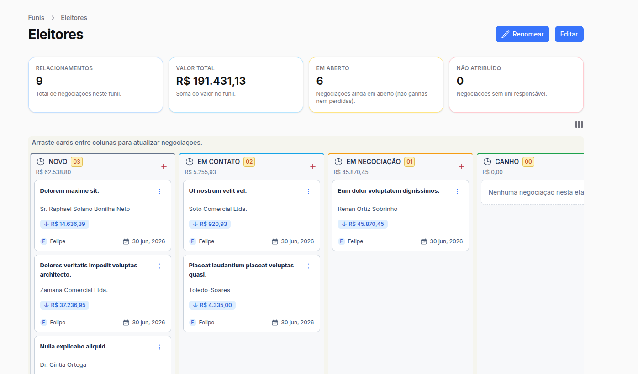The image size is (638, 374).
Task: Click the clock icon of EM CONTATO column
Action: tap(190, 162)
